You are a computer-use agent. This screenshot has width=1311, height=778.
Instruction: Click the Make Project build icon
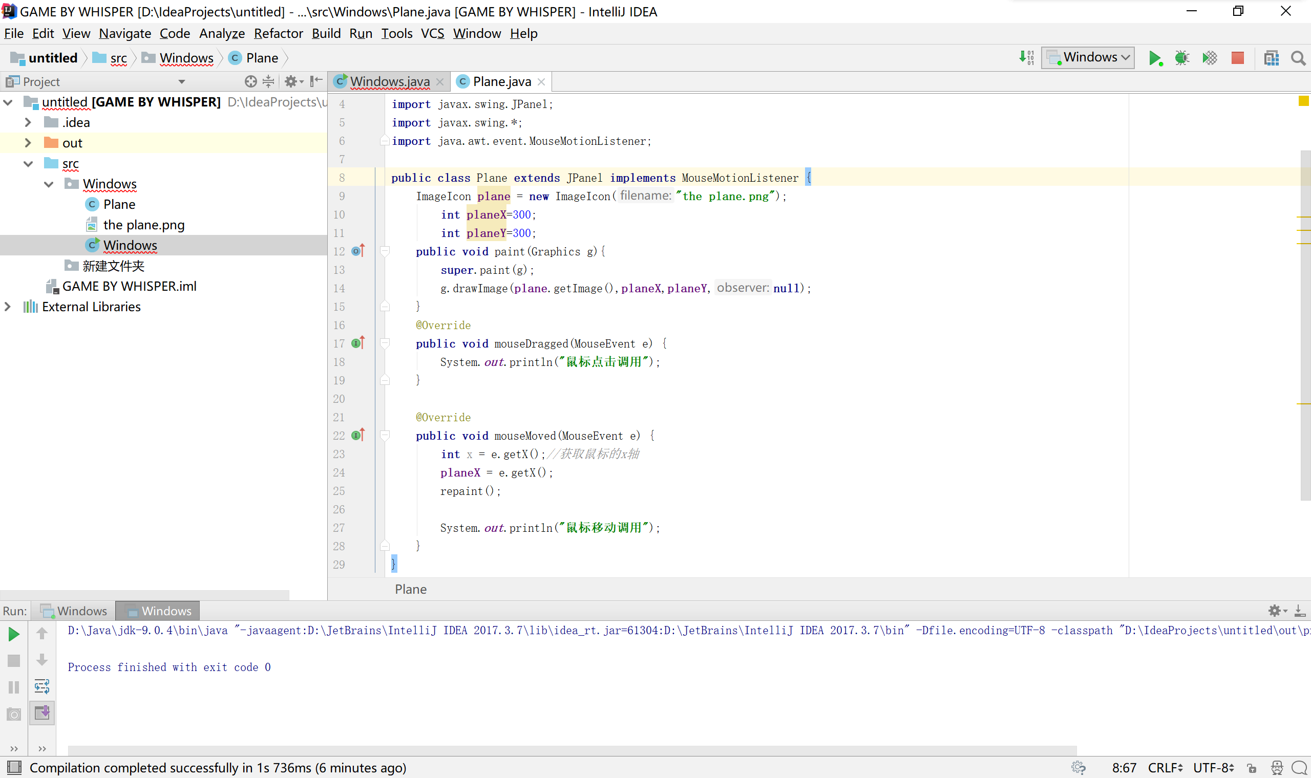1026,58
